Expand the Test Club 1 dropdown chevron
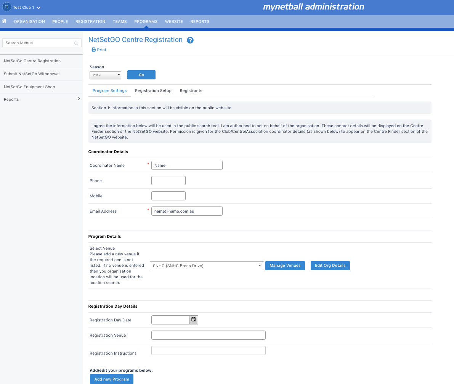 coord(38,8)
